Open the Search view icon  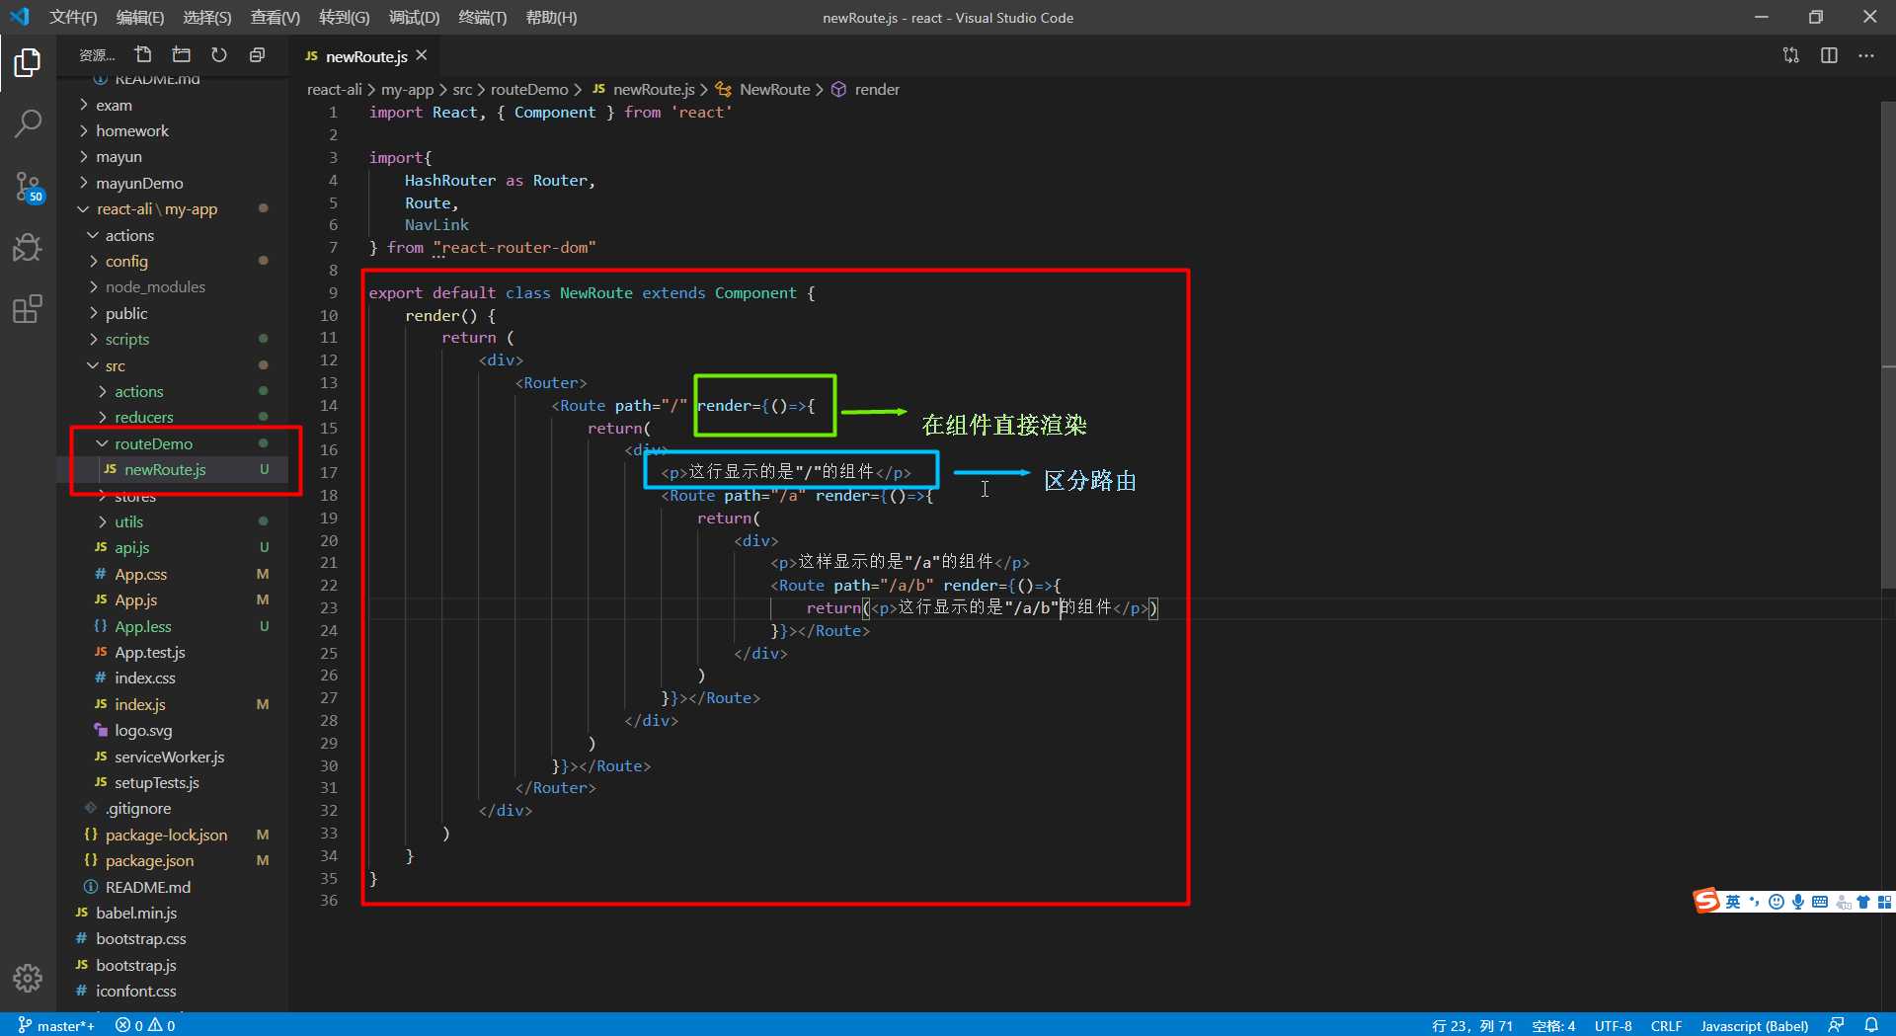28,124
